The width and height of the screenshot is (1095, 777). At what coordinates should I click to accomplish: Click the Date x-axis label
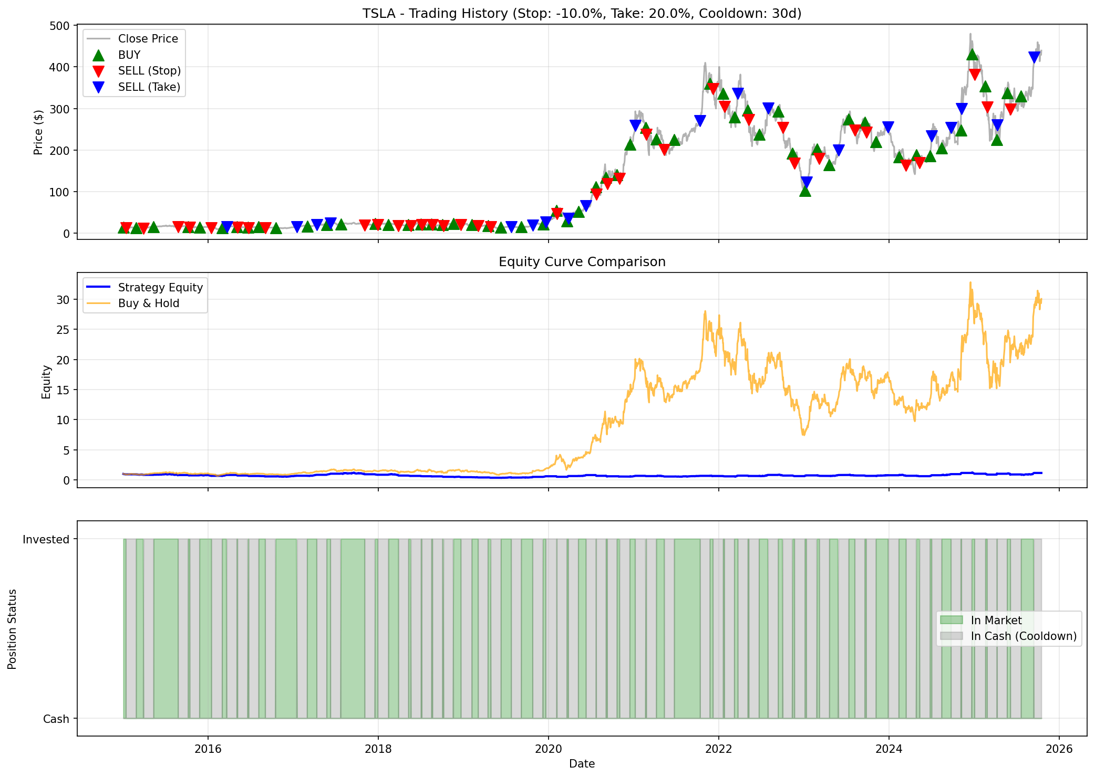point(582,764)
